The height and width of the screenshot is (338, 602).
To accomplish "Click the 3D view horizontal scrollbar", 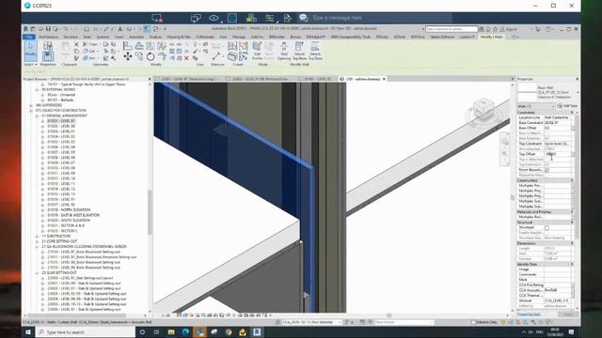I will click(x=388, y=315).
